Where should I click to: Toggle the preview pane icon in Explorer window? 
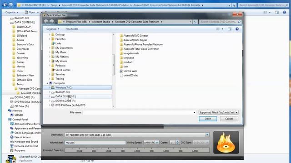click(x=277, y=12)
